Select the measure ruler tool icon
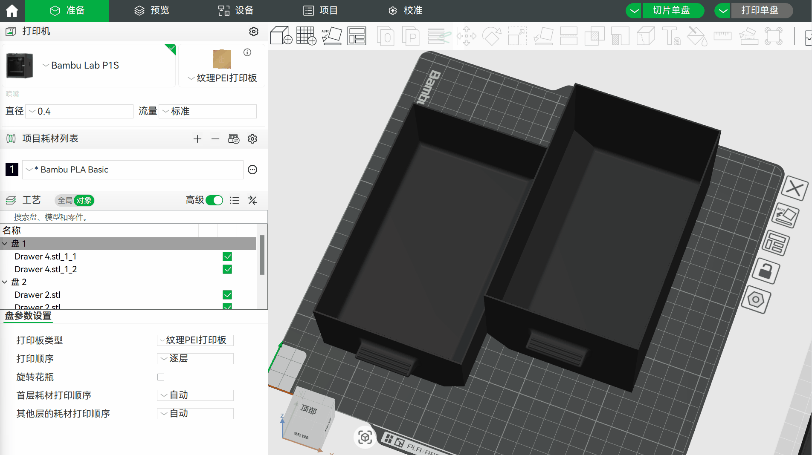 point(722,36)
